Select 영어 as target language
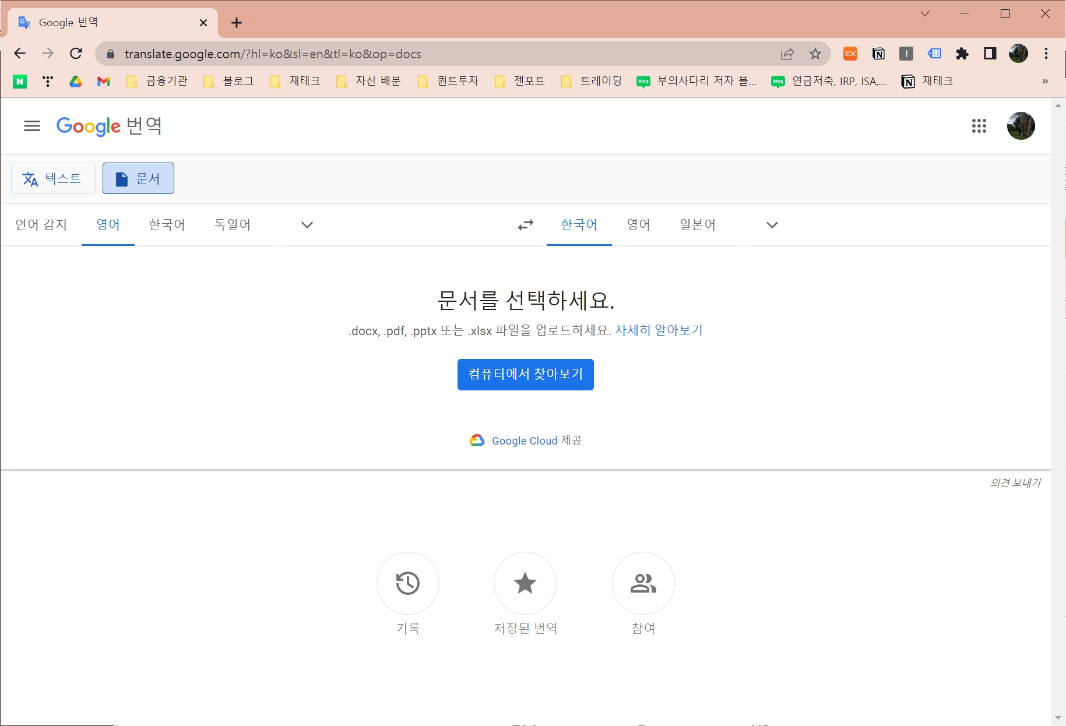1066x726 pixels. click(x=639, y=225)
